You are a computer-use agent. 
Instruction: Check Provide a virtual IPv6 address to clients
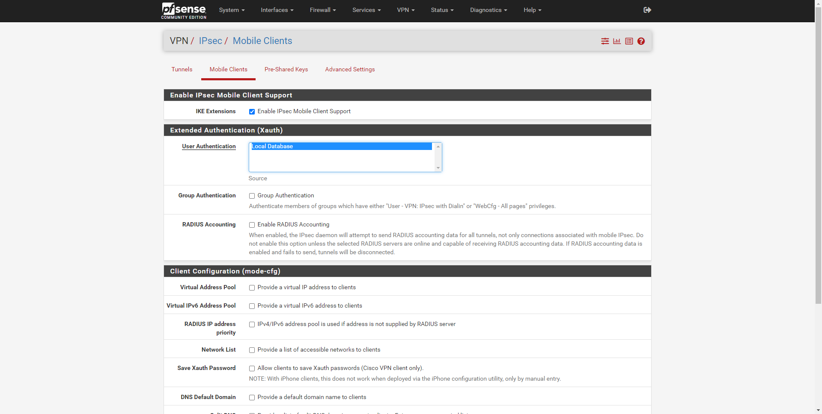252,306
